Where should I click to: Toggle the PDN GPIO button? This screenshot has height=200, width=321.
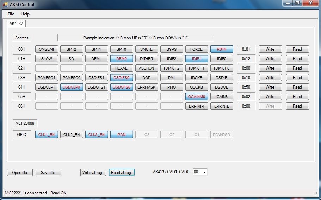pyautogui.click(x=122, y=135)
